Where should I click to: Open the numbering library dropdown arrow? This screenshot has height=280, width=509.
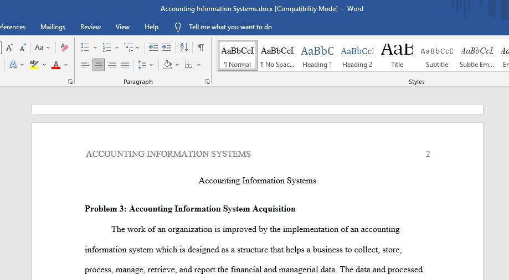(x=117, y=47)
